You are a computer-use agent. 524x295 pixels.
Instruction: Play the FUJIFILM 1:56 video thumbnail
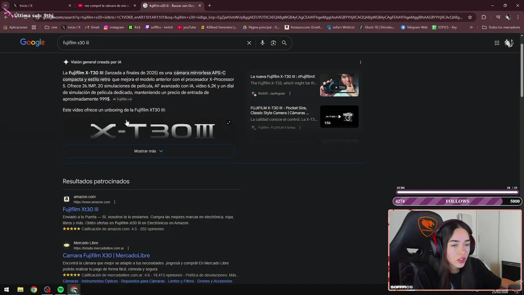coord(339,117)
